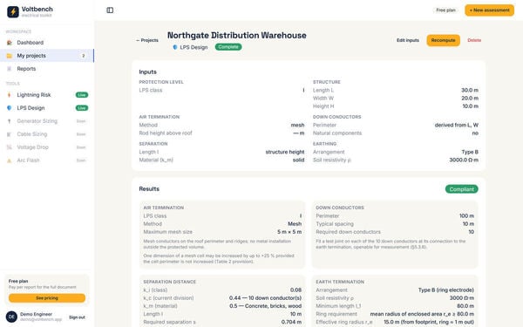Screen dimensions: 523x327
Task: Click the Free plan badge in header
Action: click(445, 10)
